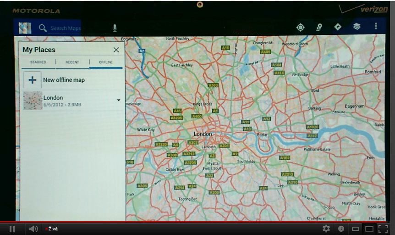Click the Tooting Bec map label
This screenshot has height=235, width=395.
tap(188, 199)
